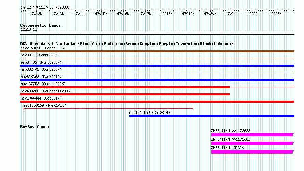The image size is (304, 171).
Task: Click the 47016k ruler tick label
Action: point(123,14)
